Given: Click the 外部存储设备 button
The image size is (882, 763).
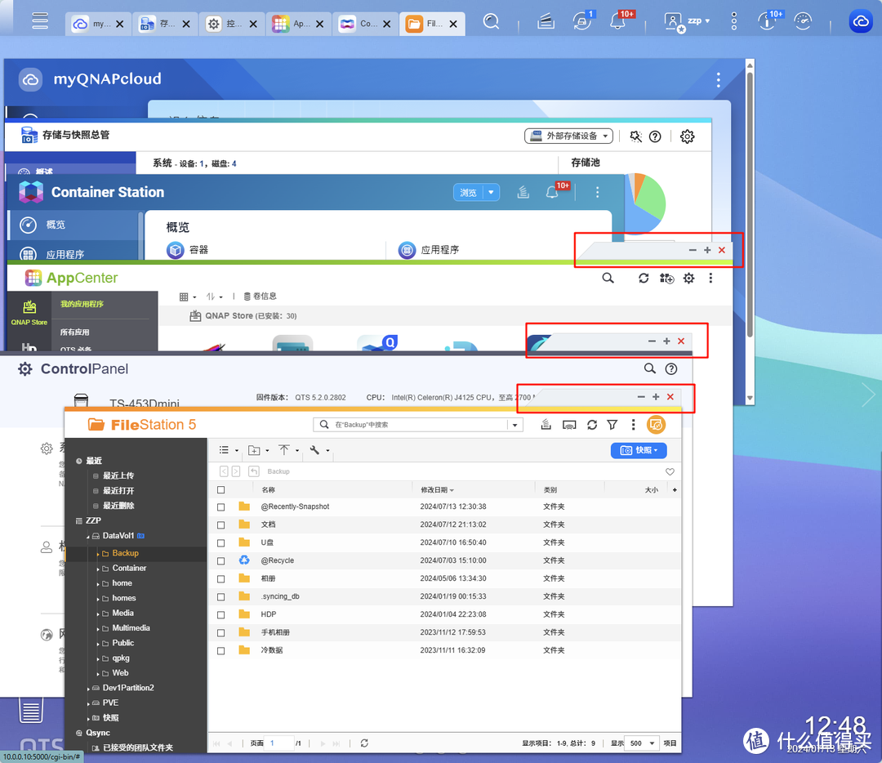Looking at the screenshot, I should point(568,136).
